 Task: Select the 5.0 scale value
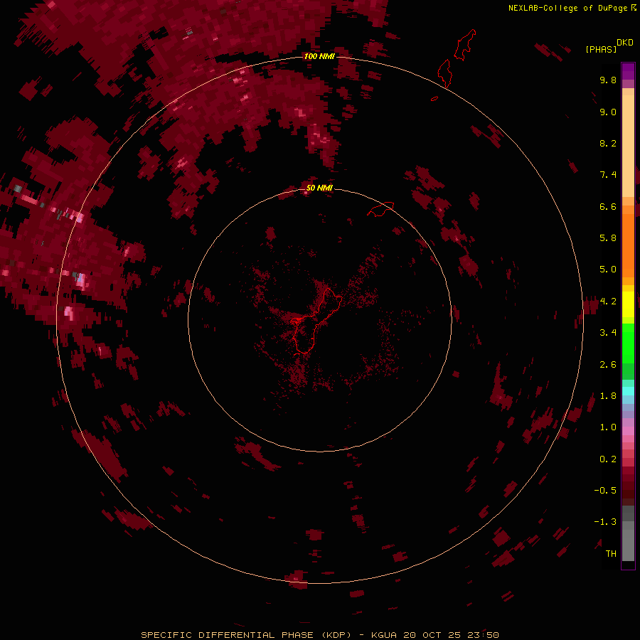pyautogui.click(x=608, y=270)
